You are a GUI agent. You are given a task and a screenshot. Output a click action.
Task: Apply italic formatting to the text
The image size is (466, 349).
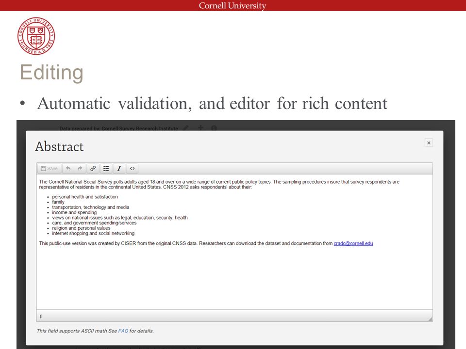coord(119,169)
